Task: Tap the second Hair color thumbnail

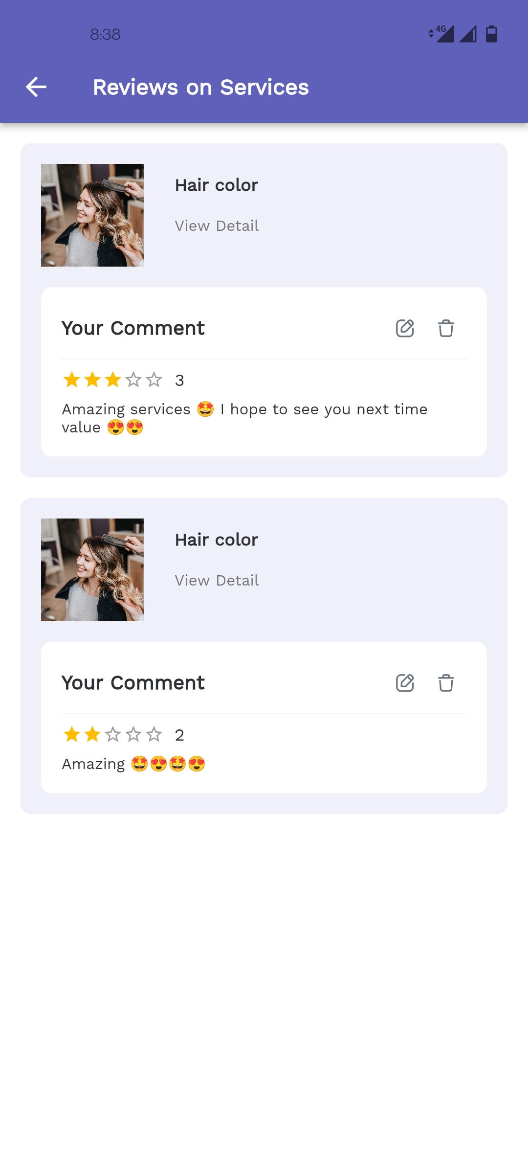Action: coord(92,570)
